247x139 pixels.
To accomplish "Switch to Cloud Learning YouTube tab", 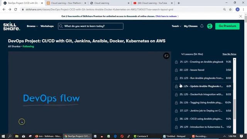I will click(153, 3).
